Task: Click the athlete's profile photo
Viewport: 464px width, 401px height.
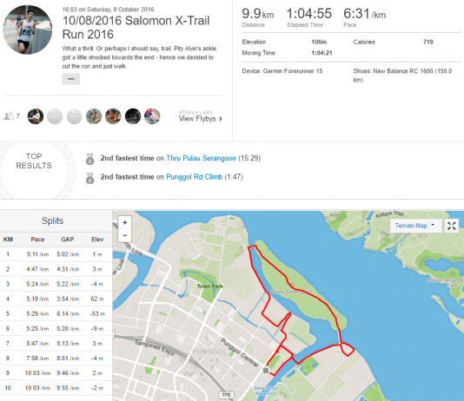Action: point(28,30)
